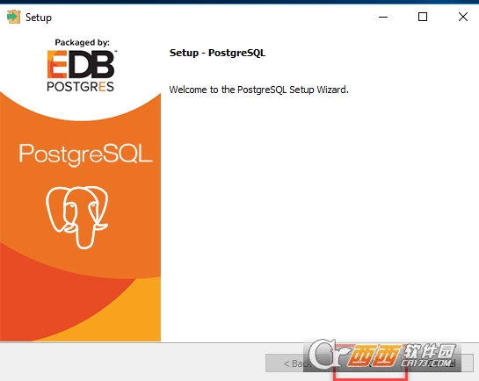This screenshot has height=381, width=479.
Task: Click the yellow curved shape at banner bottom
Action: coord(122,317)
